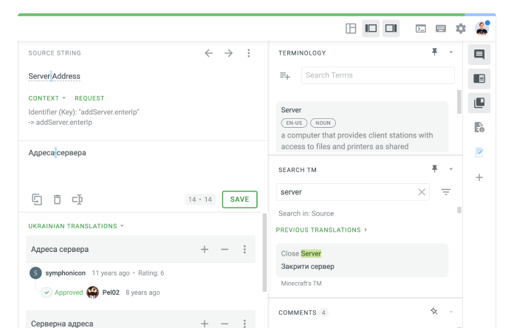Expand Previous Translations section

[321, 230]
